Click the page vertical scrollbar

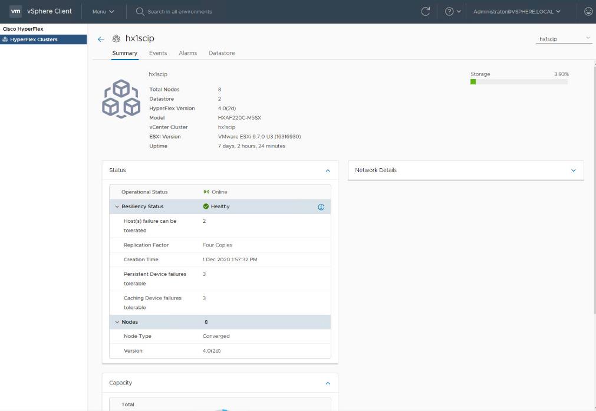pos(594,190)
